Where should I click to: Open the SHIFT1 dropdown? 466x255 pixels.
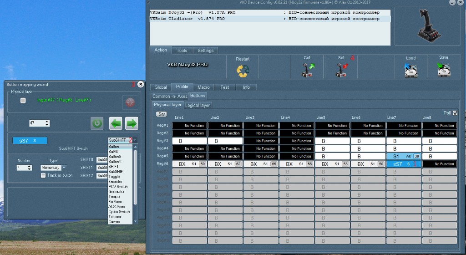click(x=102, y=168)
